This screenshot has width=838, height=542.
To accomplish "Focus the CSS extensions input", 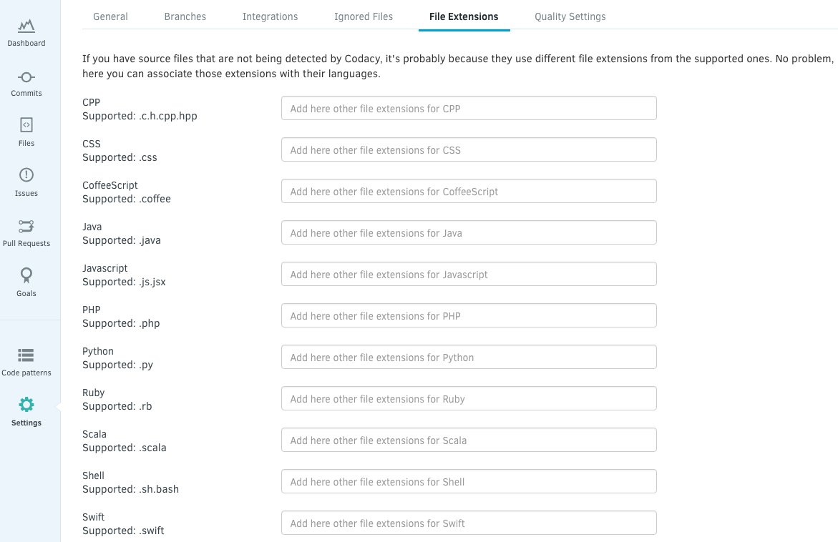I will coord(469,150).
